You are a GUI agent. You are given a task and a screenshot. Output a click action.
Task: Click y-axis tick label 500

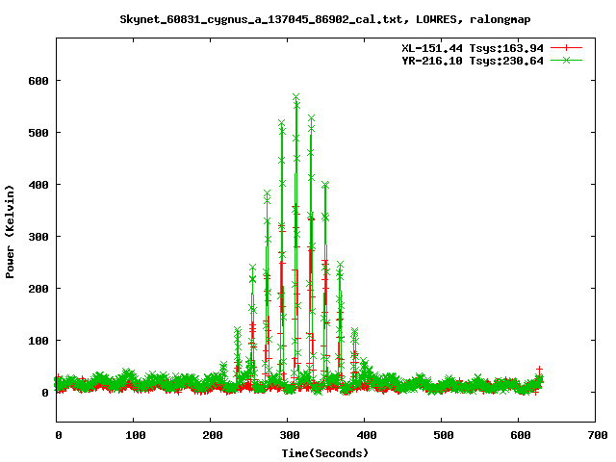[38, 133]
